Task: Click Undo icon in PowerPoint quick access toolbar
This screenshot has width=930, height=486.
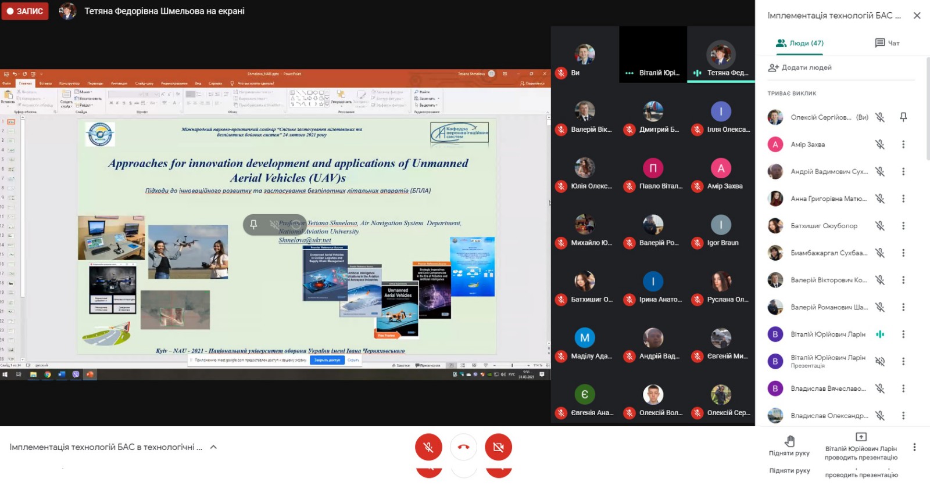Action: tap(15, 74)
